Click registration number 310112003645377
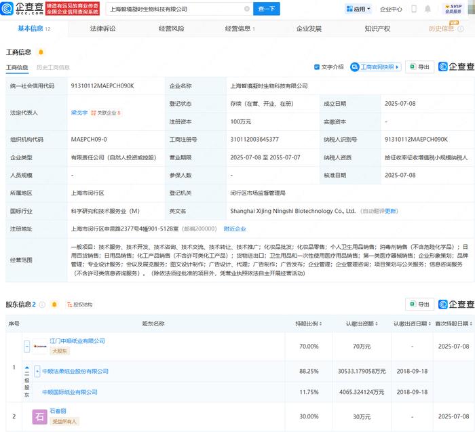Screen dimensions: 475x432 pyautogui.click(x=254, y=140)
